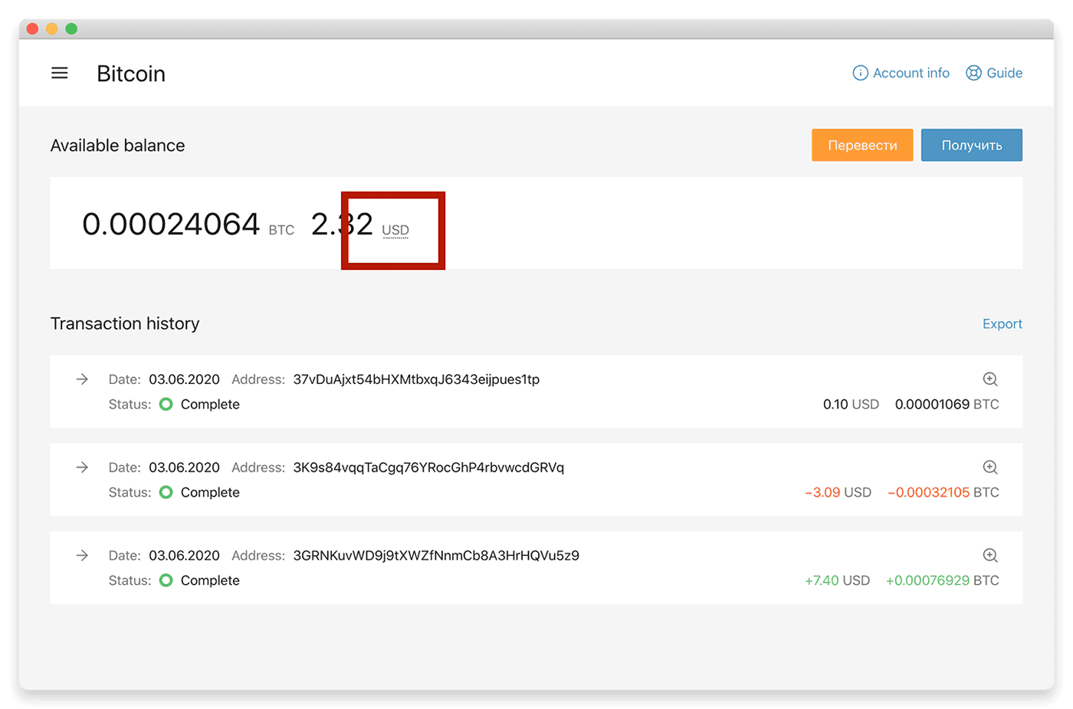Viewport: 1073px width, 709px height.
Task: Expand transaction with address 37vDuAjxt54bHXMtbxqJ6343eijpues1tp
Action: pyautogui.click(x=82, y=379)
